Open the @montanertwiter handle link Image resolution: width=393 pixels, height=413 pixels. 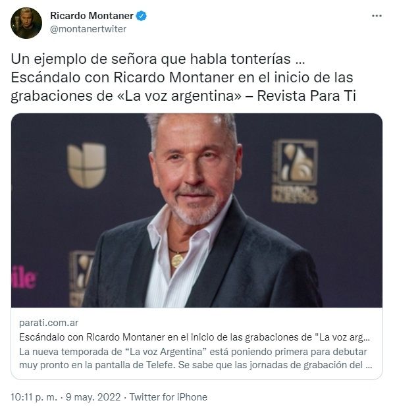pyautogui.click(x=88, y=29)
